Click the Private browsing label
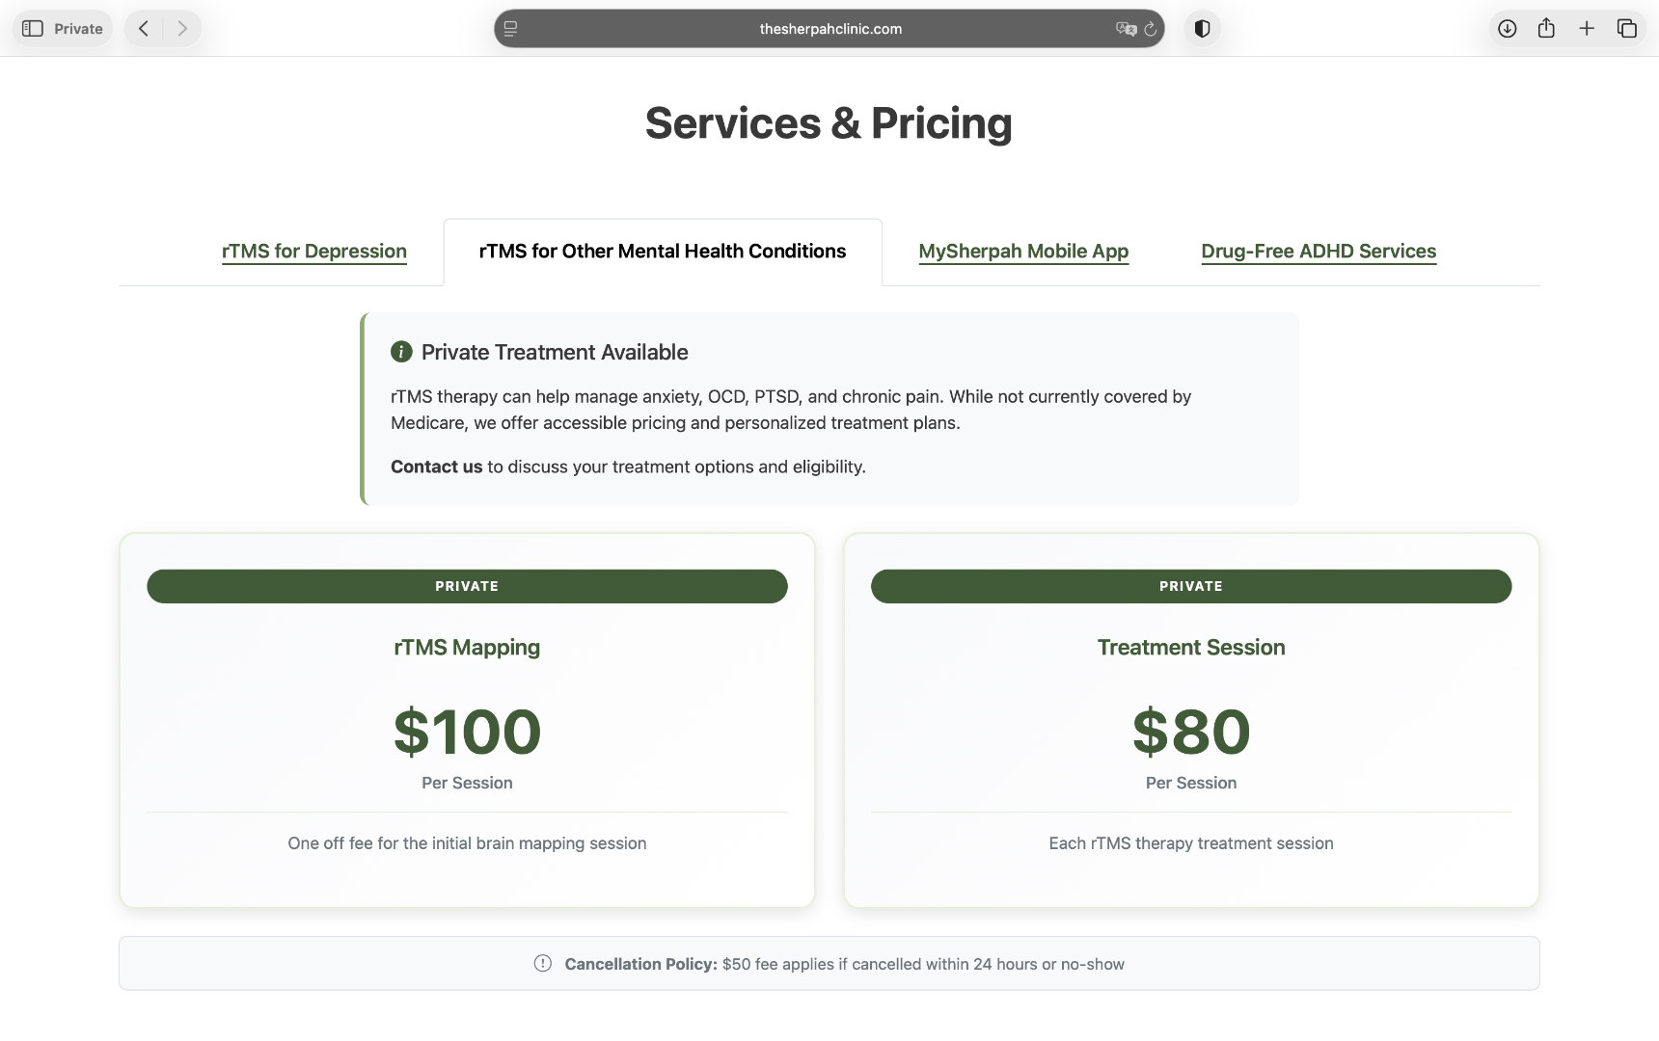This screenshot has width=1659, height=1041. (x=78, y=29)
